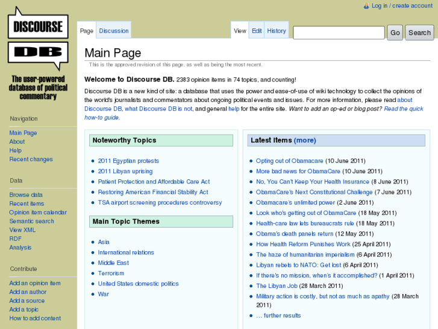Screen dimensions: 438x329
Task: Open the About sidebar link
Action: (x=17, y=142)
